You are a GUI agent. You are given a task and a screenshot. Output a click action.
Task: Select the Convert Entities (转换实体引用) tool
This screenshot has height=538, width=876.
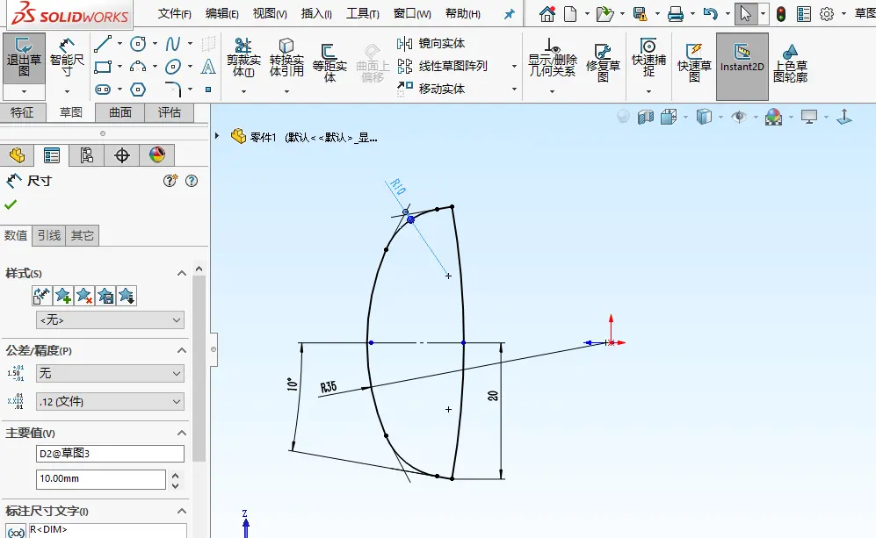pyautogui.click(x=286, y=58)
